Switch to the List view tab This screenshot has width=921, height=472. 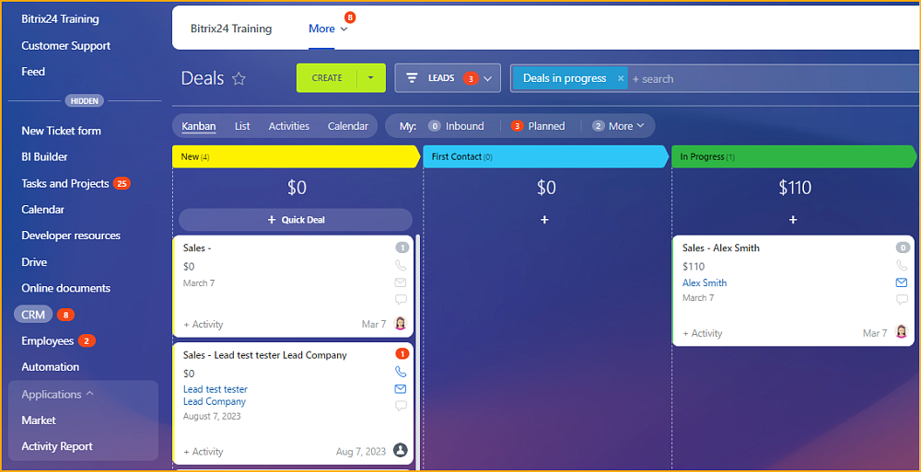(x=242, y=126)
